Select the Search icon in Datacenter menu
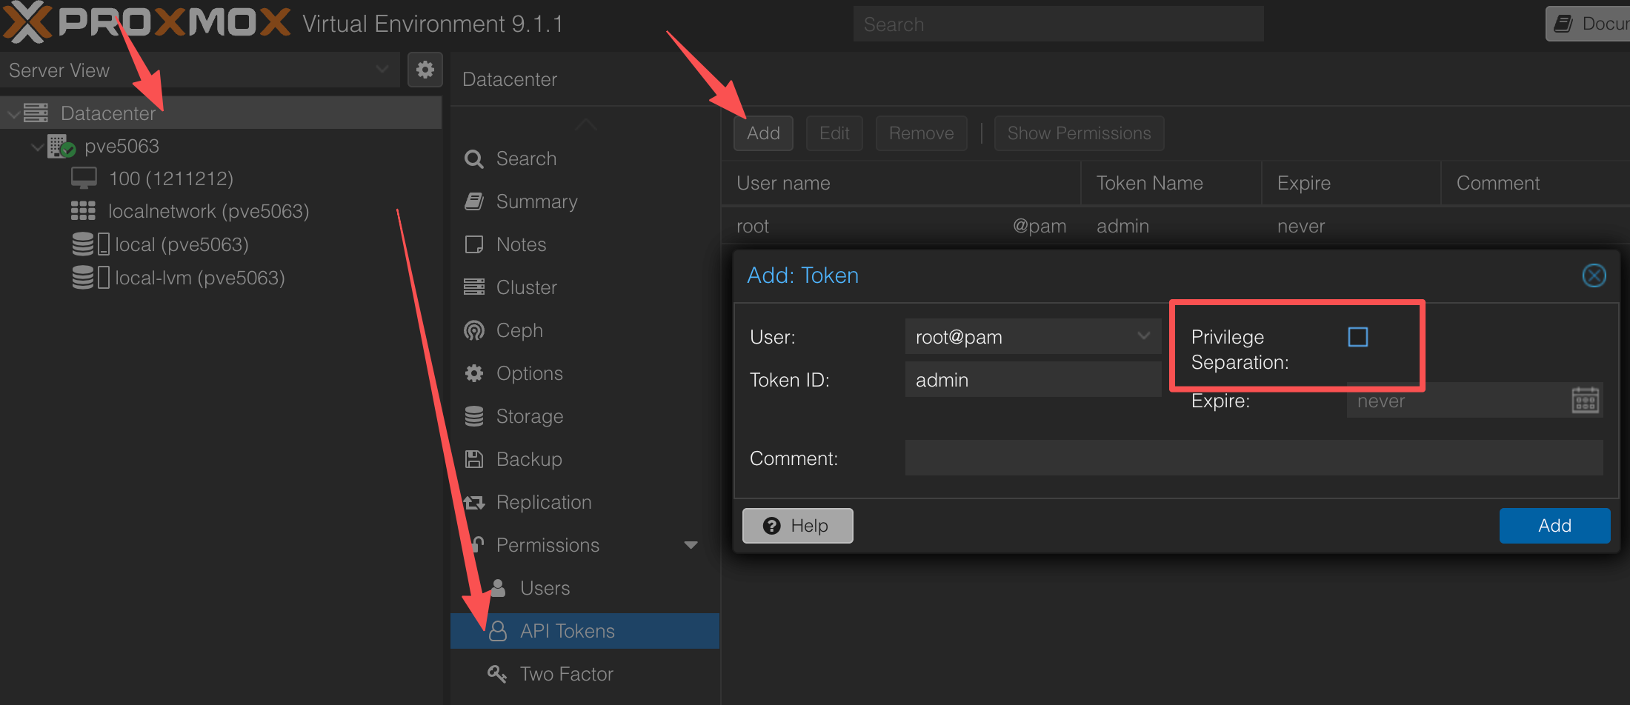Viewport: 1630px width, 705px height. coord(474,158)
